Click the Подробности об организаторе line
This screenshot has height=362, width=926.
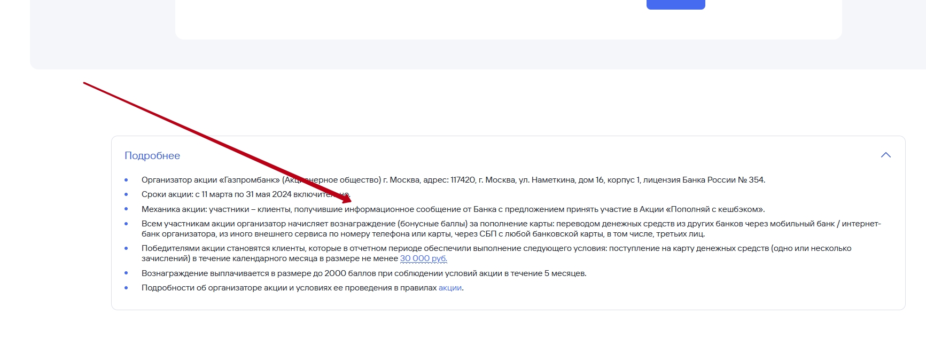pos(289,288)
